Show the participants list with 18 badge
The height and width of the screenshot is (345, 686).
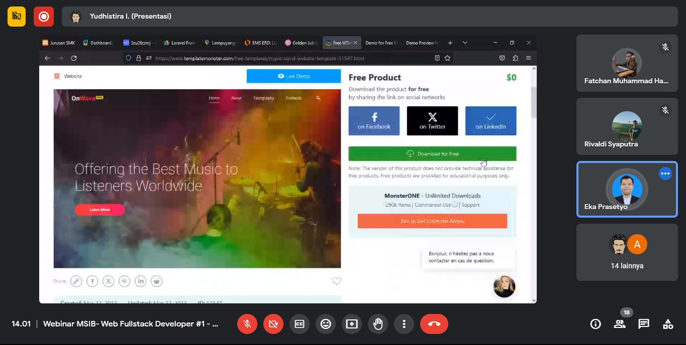(x=620, y=324)
